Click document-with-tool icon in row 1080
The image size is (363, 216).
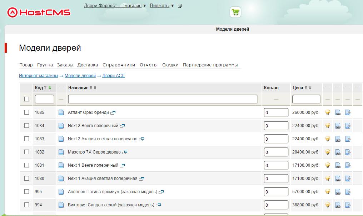[348, 179]
